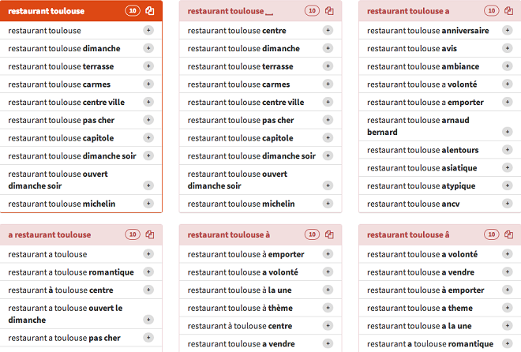Add 'restaurant toulouse à la une' plus icon

point(328,290)
